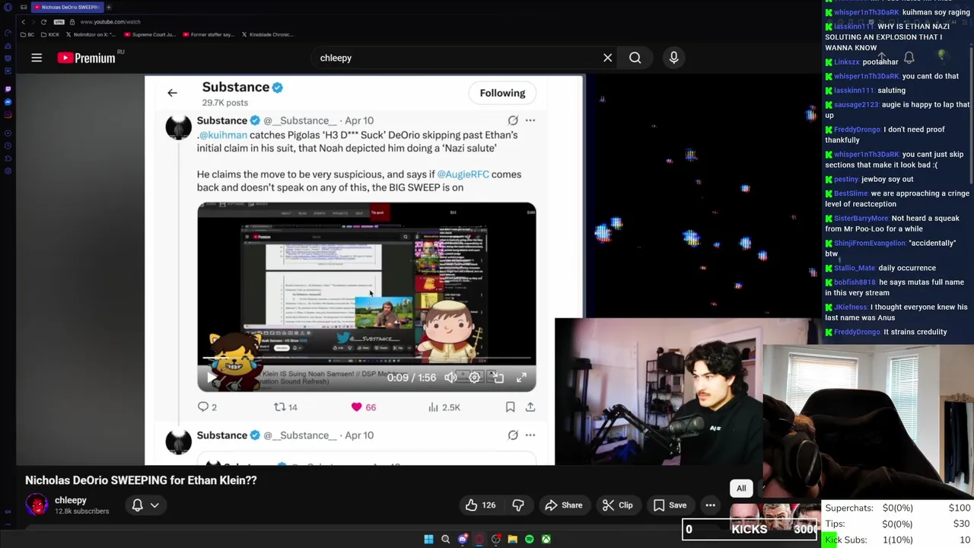Viewport: 974px width, 548px height.
Task: Open the Former staffer bookmark
Action: click(x=208, y=34)
